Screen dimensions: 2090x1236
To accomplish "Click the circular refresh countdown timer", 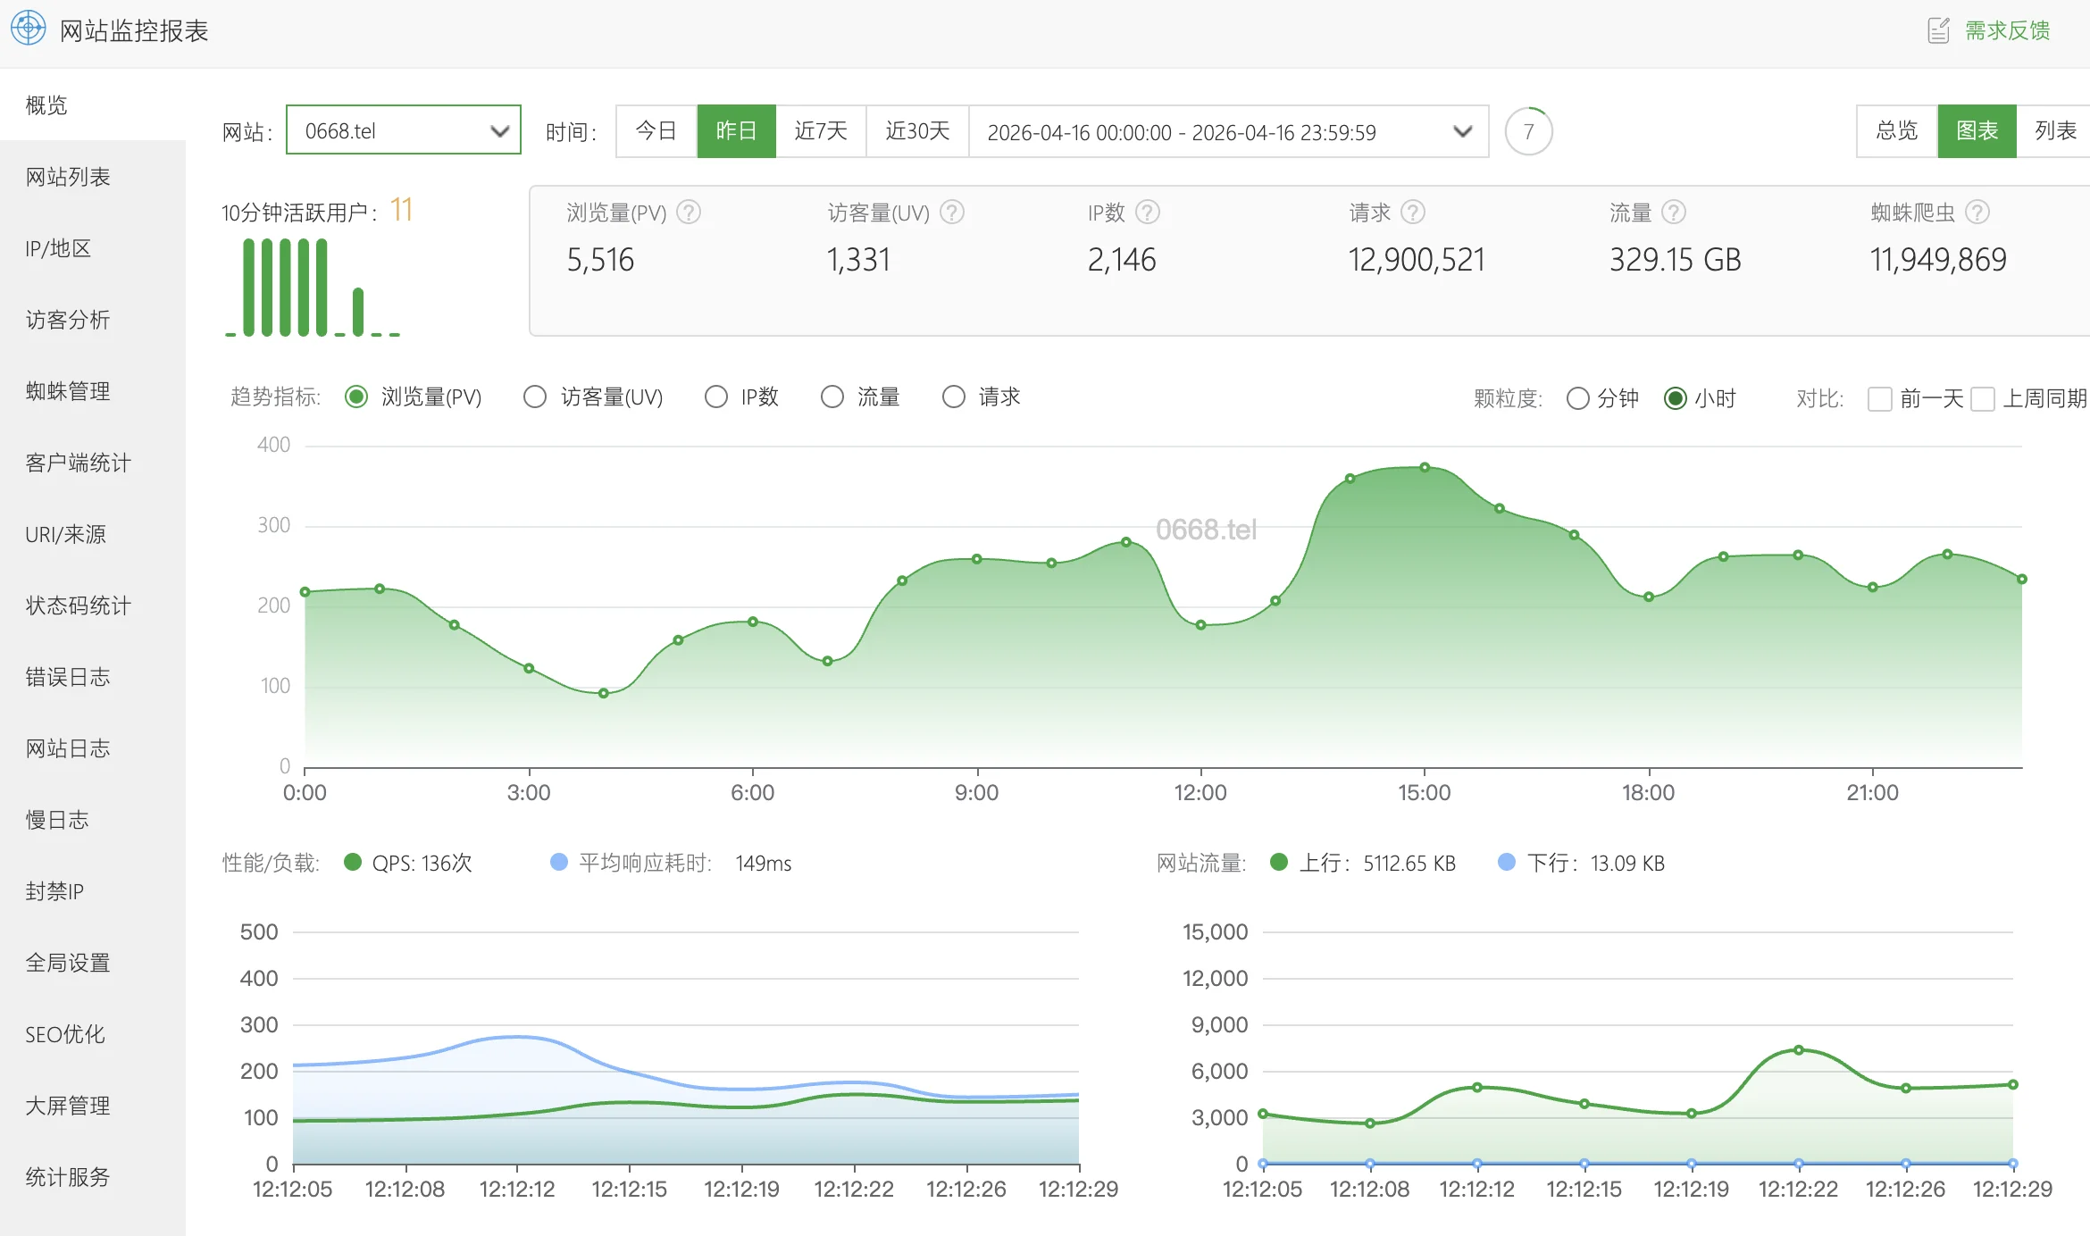I will point(1528,131).
